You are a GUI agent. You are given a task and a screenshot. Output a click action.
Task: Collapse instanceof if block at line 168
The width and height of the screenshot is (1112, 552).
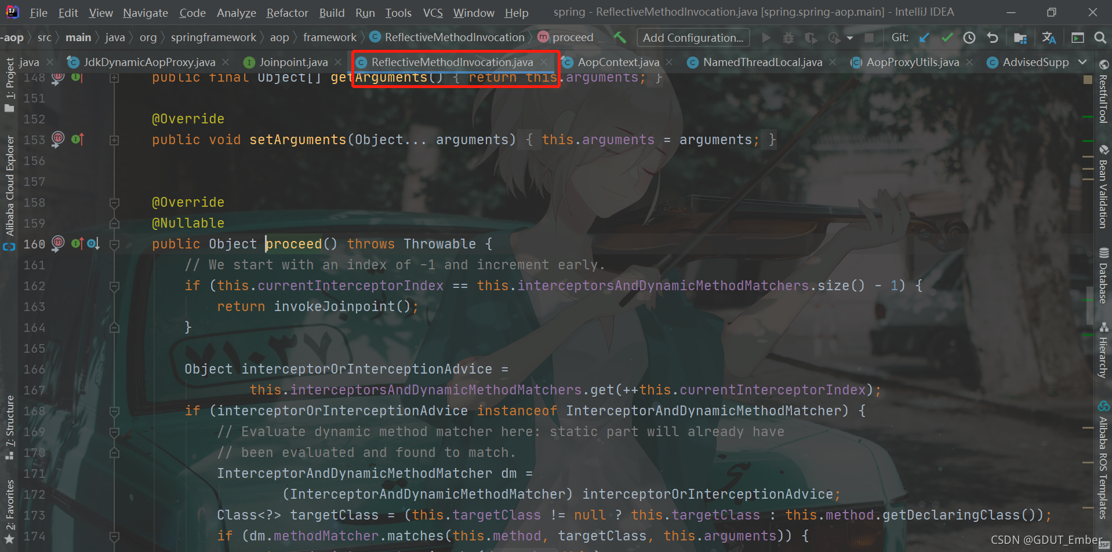pos(114,411)
